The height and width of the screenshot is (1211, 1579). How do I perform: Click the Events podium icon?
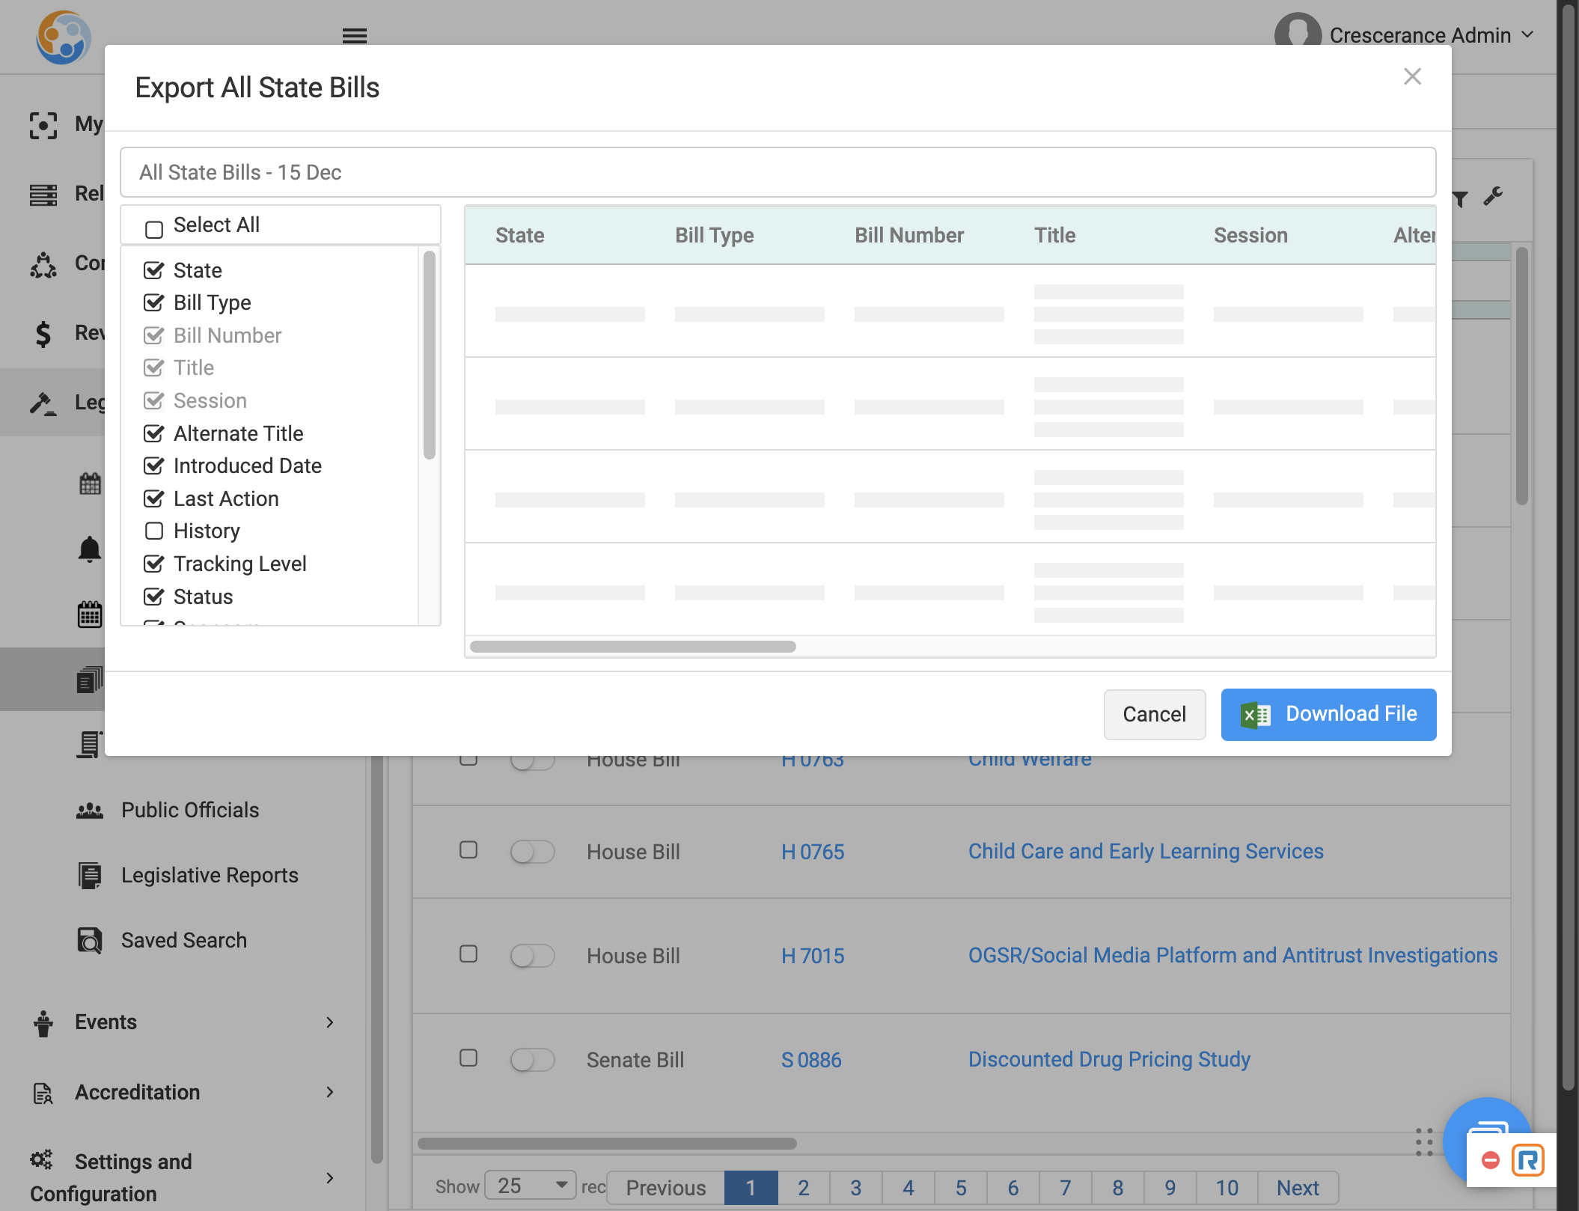point(43,1023)
